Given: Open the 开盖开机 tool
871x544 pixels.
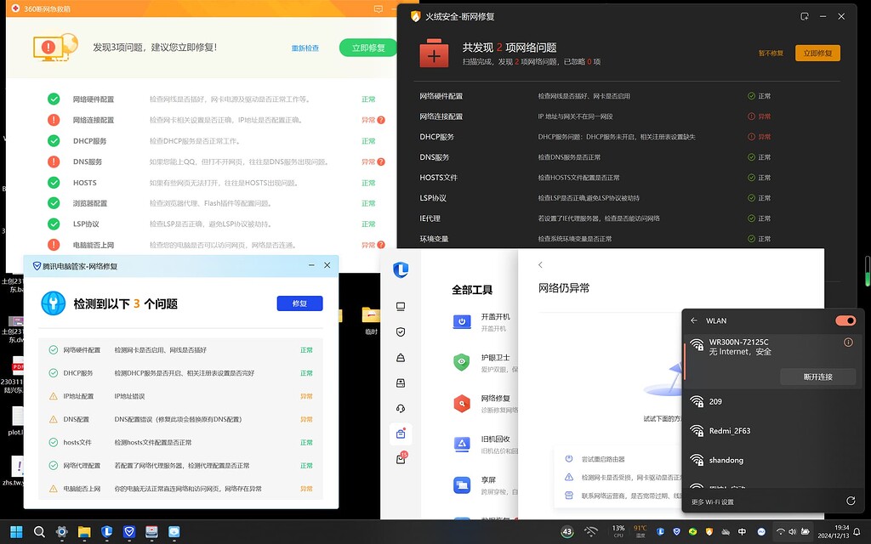Looking at the screenshot, I should coord(486,322).
